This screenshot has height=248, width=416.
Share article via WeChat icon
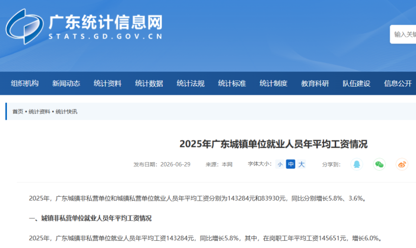(379, 164)
